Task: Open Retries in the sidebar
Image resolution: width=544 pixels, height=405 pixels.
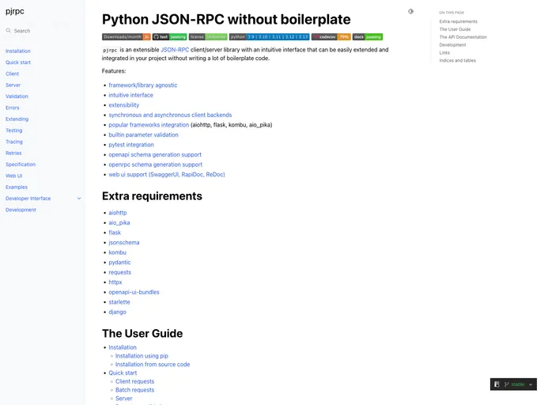Action: point(13,153)
